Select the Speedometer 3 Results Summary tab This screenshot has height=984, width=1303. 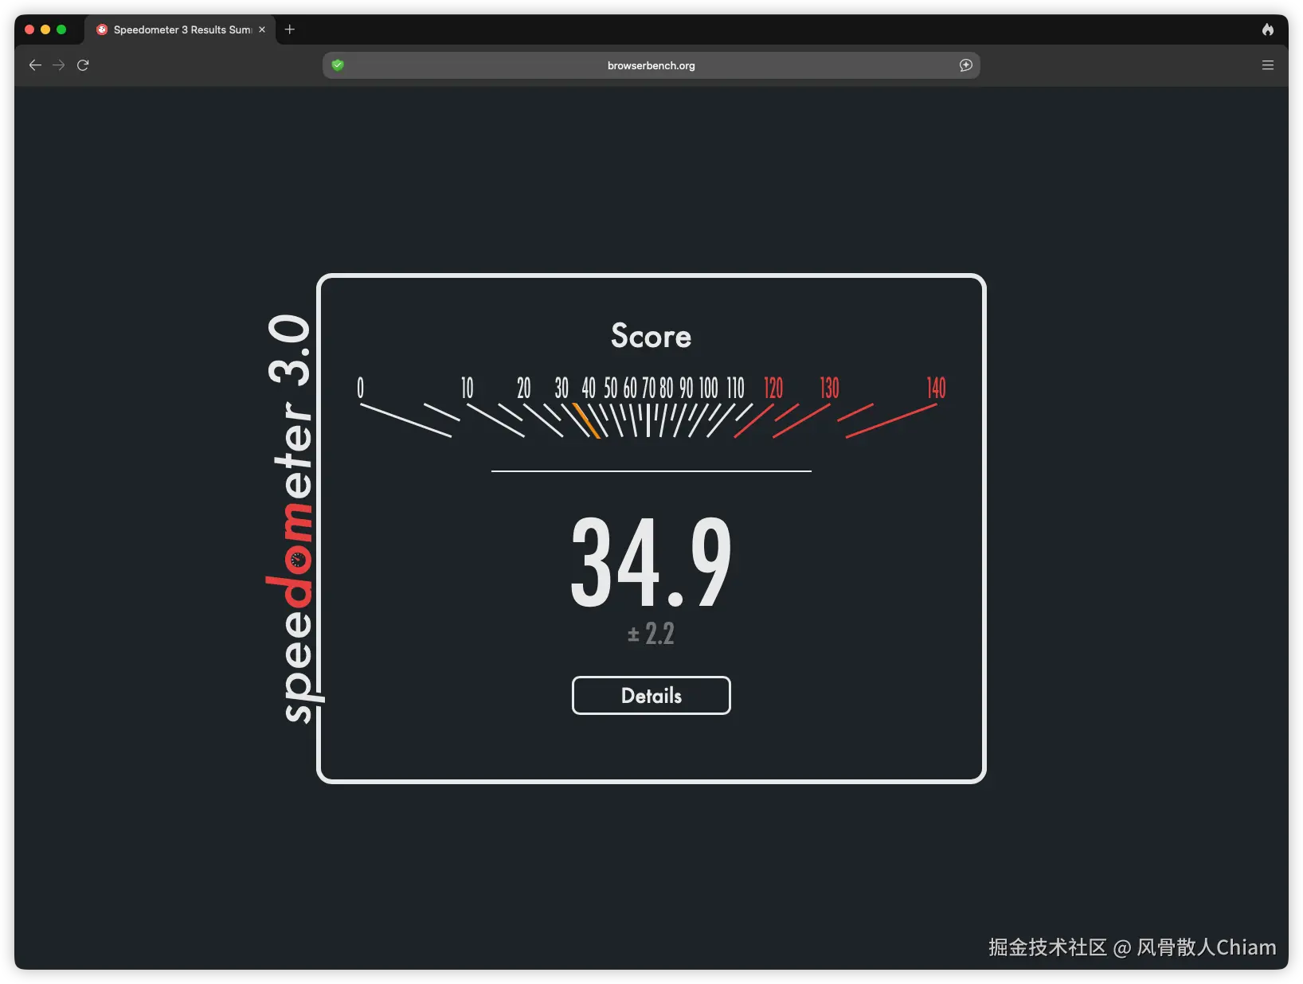(x=180, y=29)
